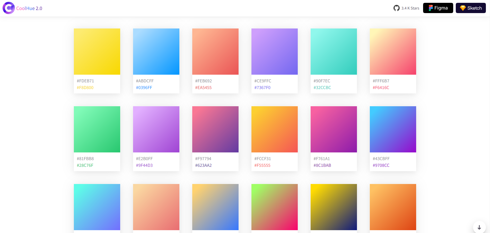The height and width of the screenshot is (233, 490).
Task: Open the GitHub stars icon link
Action: pos(396,8)
